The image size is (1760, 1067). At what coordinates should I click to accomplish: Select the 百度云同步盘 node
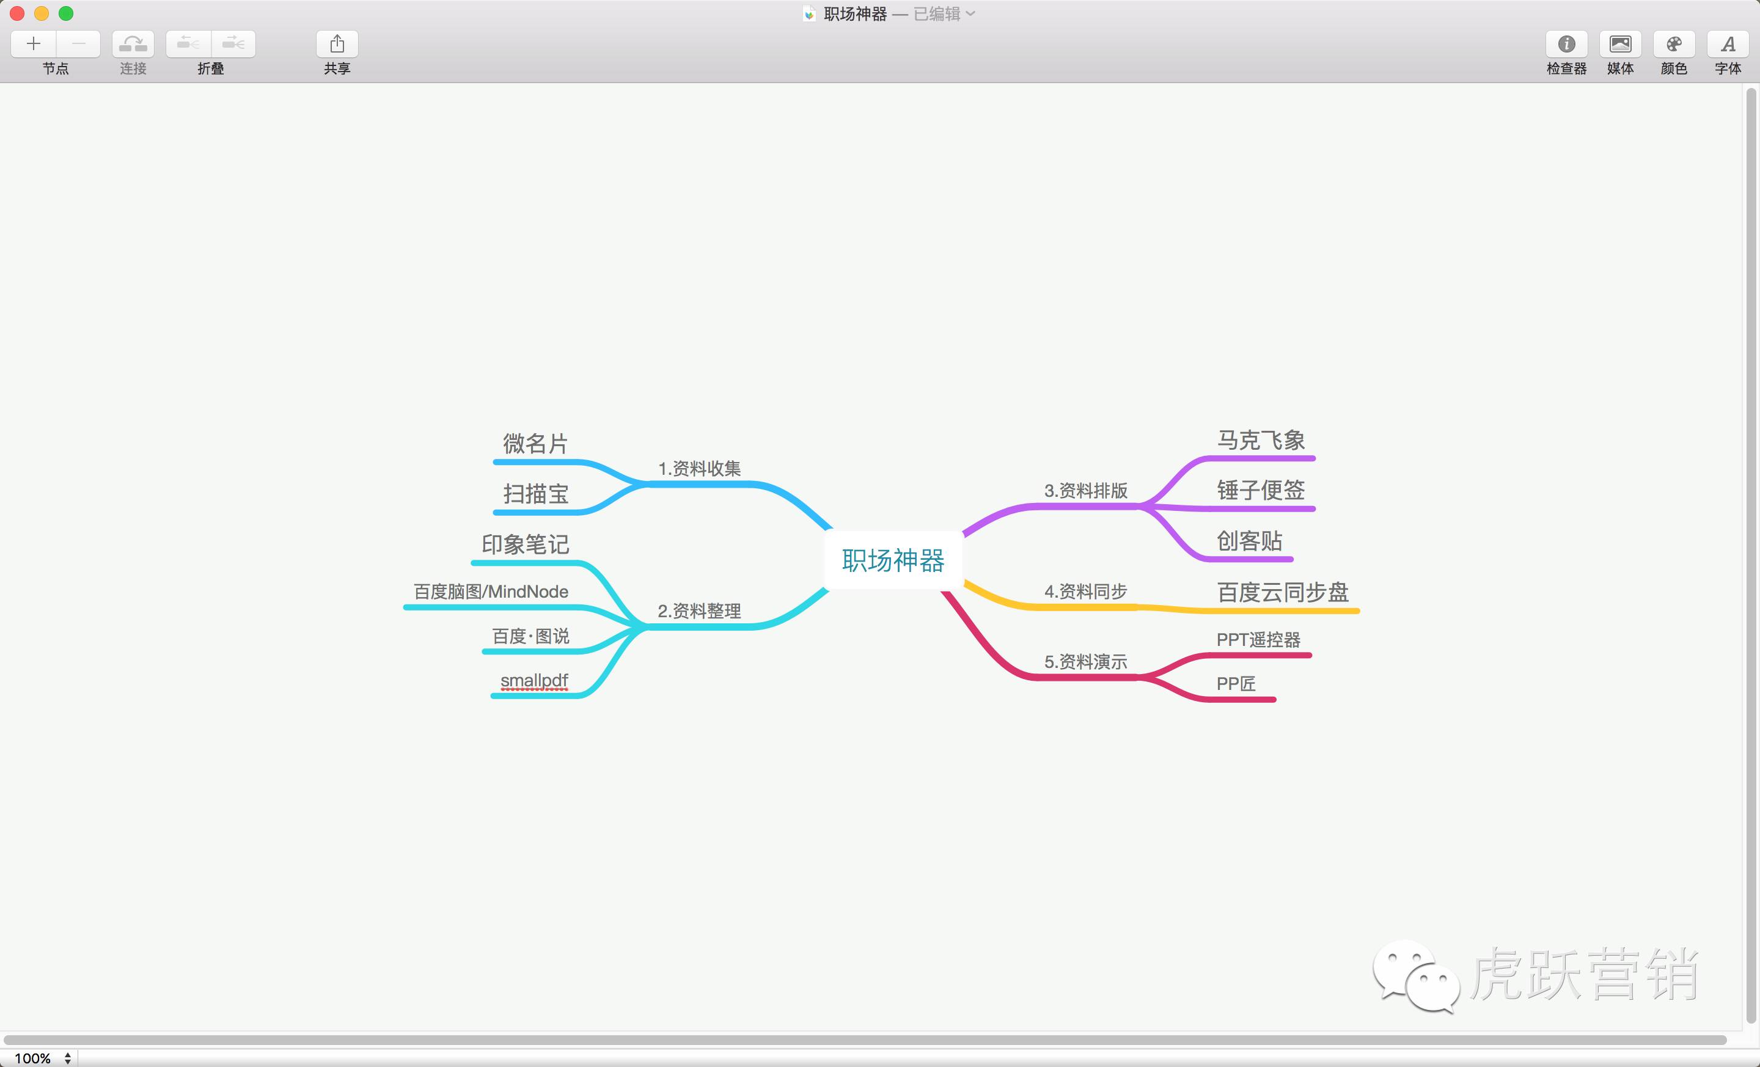(x=1283, y=592)
